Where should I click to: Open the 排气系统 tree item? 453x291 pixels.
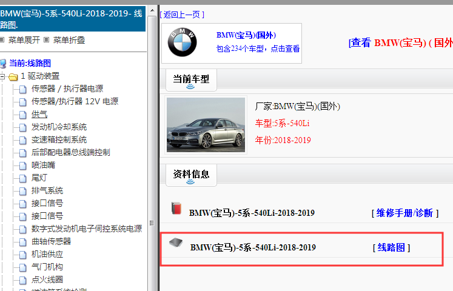click(47, 190)
